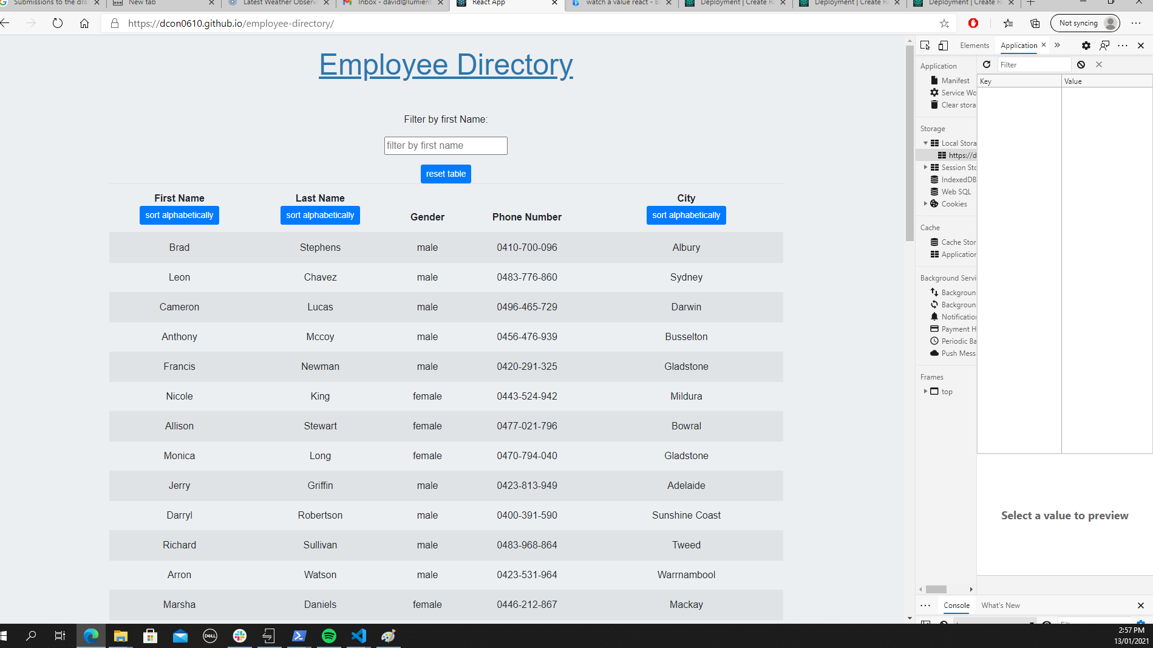The image size is (1153, 648).
Task: Select the inspect element picker icon
Action: tap(925, 46)
